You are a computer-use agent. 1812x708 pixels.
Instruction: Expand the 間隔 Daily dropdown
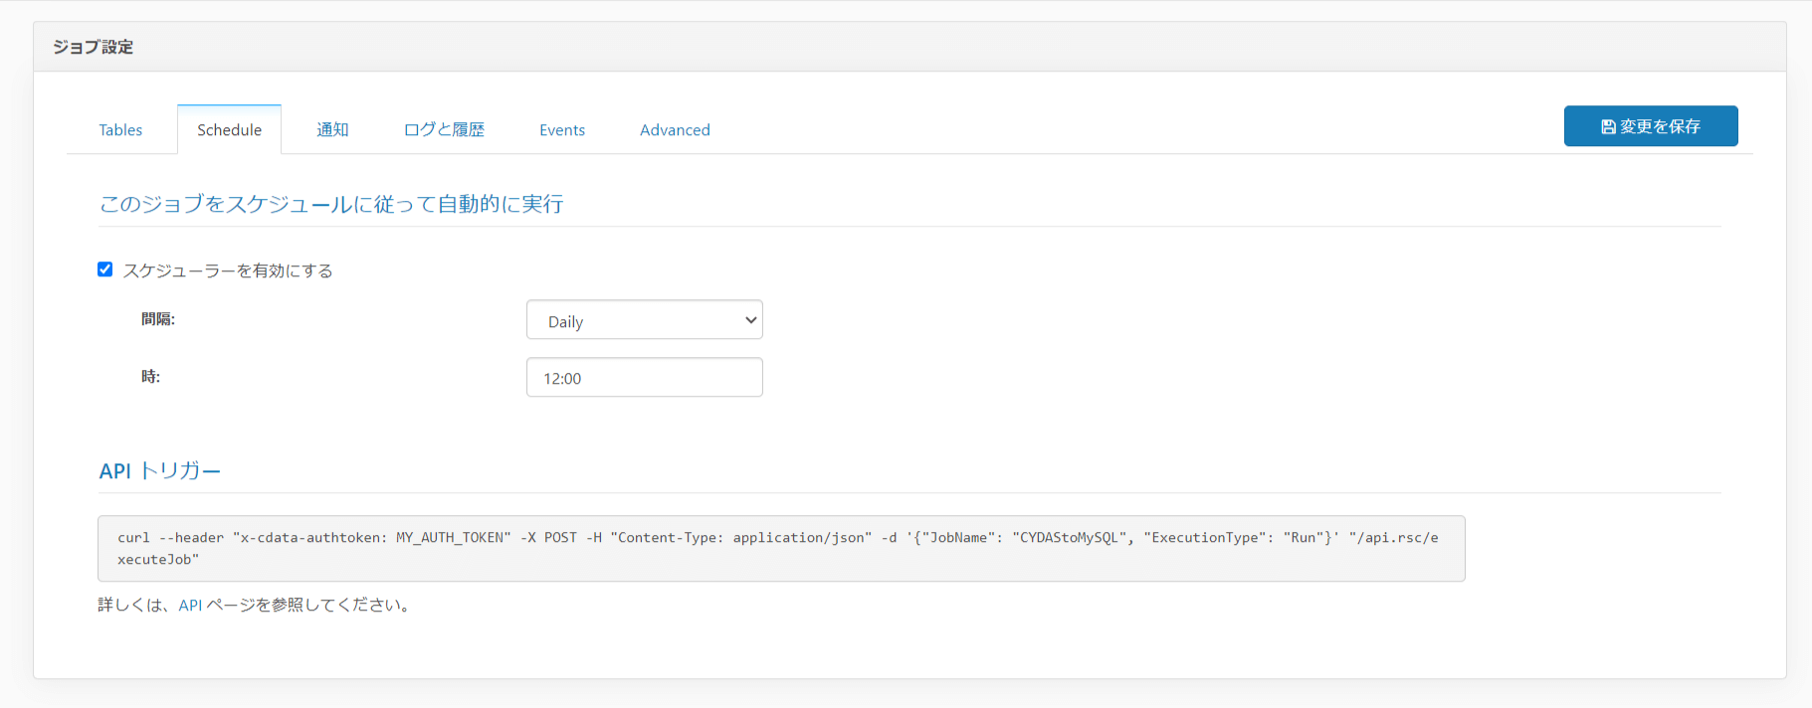pyautogui.click(x=644, y=320)
